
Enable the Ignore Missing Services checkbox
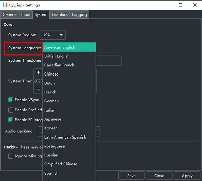(11, 156)
